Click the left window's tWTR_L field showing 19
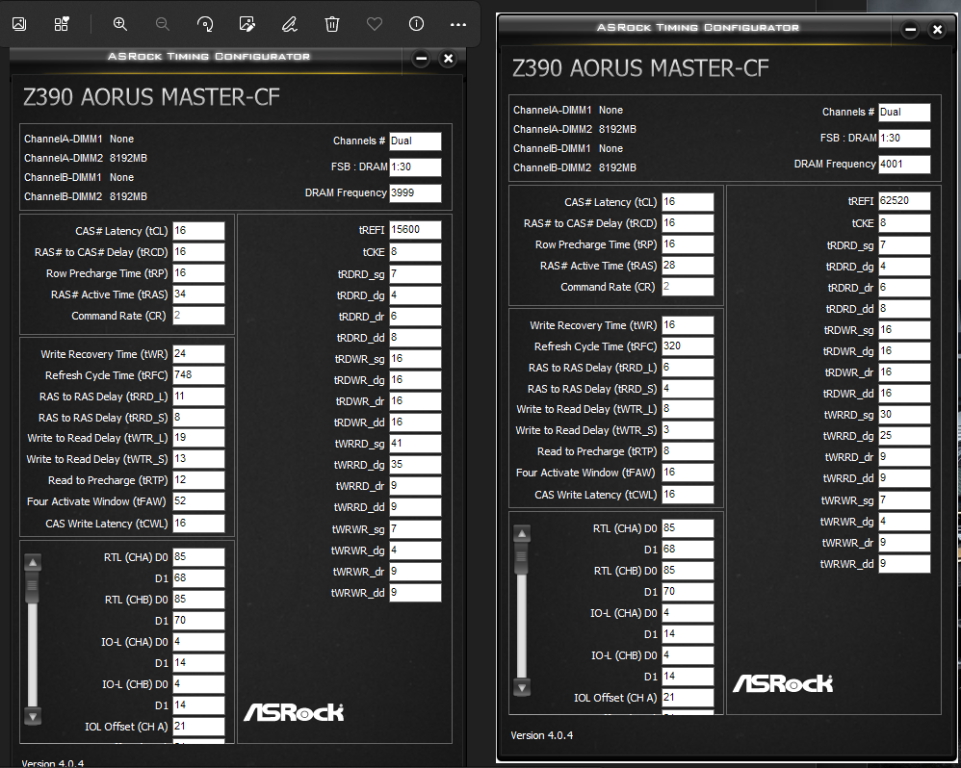The width and height of the screenshot is (961, 768). click(x=198, y=438)
